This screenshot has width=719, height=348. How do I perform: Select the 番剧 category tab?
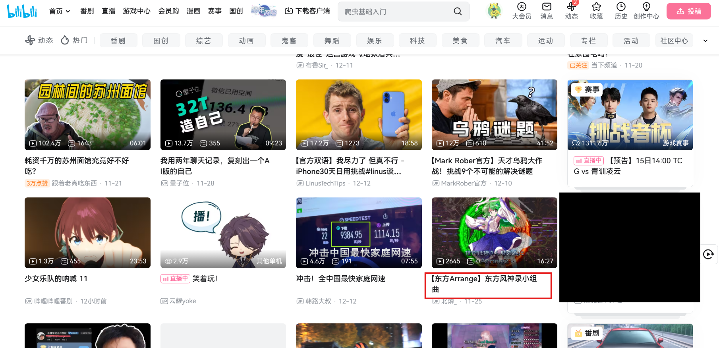click(118, 41)
